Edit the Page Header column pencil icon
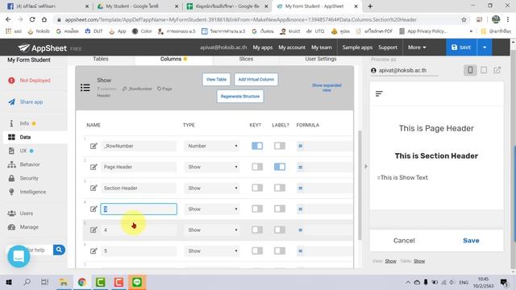 tap(94, 167)
